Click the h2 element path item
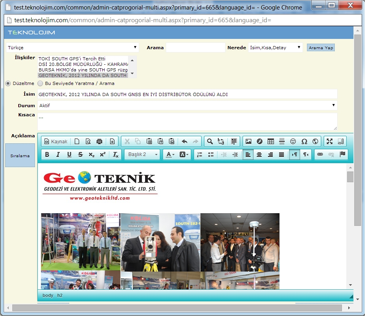This screenshot has width=365, height=316. coord(60,295)
